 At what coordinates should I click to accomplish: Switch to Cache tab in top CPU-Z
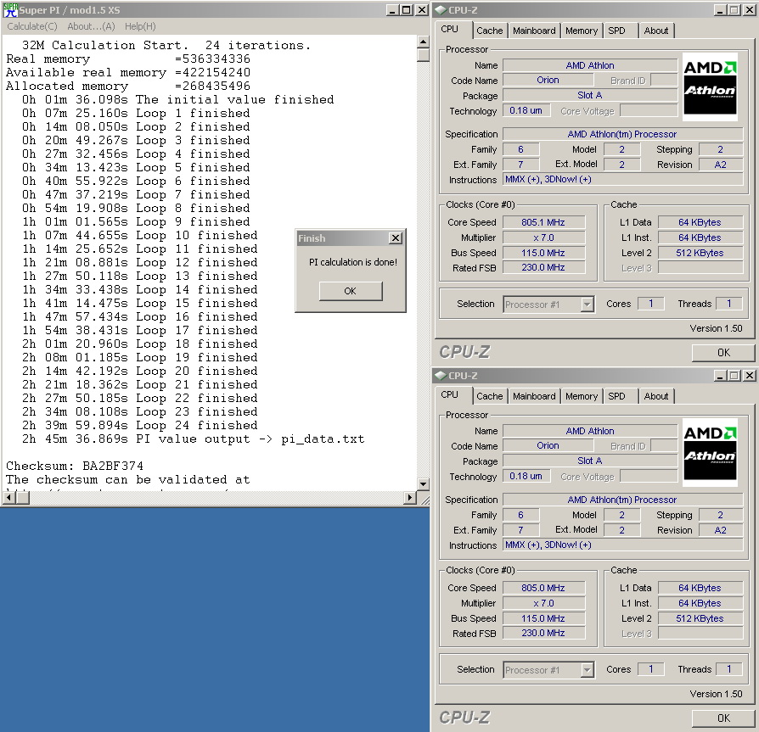pos(489,31)
